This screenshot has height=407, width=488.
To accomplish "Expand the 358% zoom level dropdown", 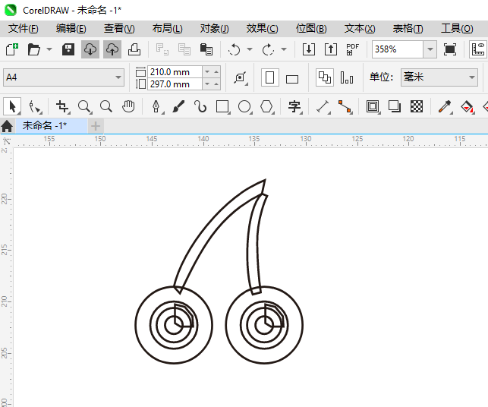I will click(x=430, y=49).
